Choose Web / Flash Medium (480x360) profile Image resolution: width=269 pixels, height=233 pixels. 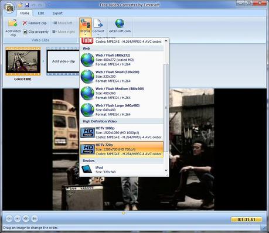click(121, 93)
